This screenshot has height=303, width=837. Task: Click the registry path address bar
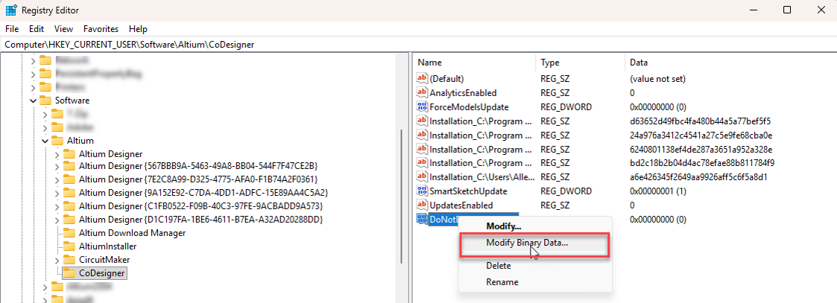[419, 45]
